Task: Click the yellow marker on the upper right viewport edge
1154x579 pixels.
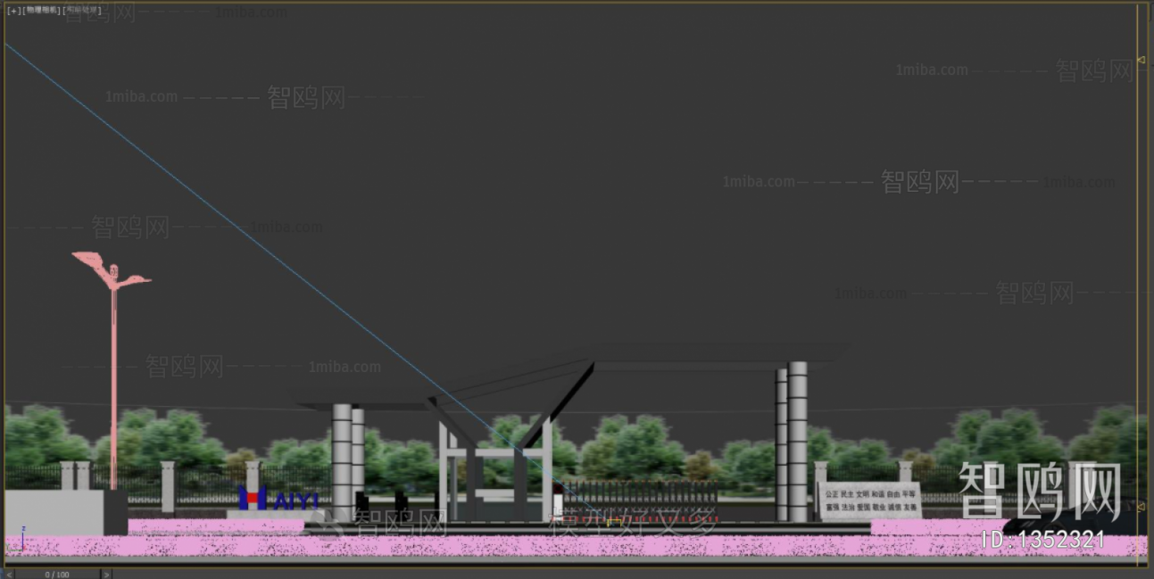Action: tap(1143, 61)
